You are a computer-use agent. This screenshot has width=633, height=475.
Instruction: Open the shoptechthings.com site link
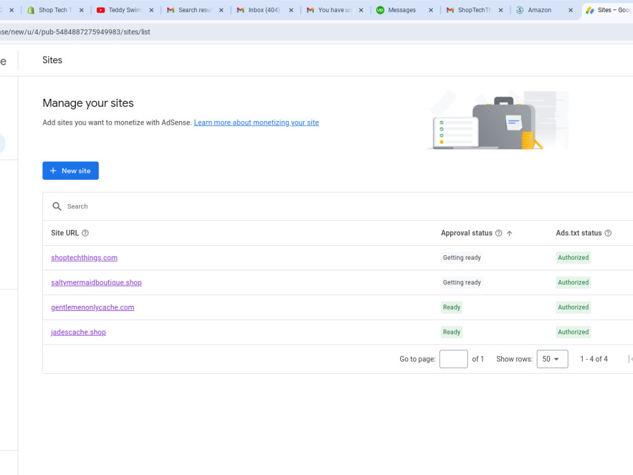[84, 258]
